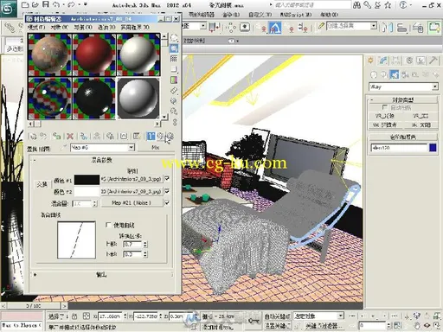
Task: Click the blue object color swatch
Action: click(433, 148)
